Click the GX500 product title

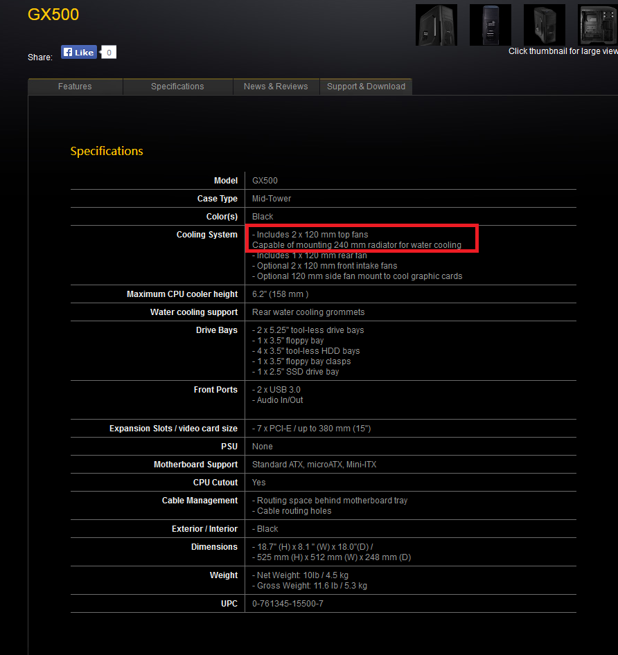pos(53,15)
